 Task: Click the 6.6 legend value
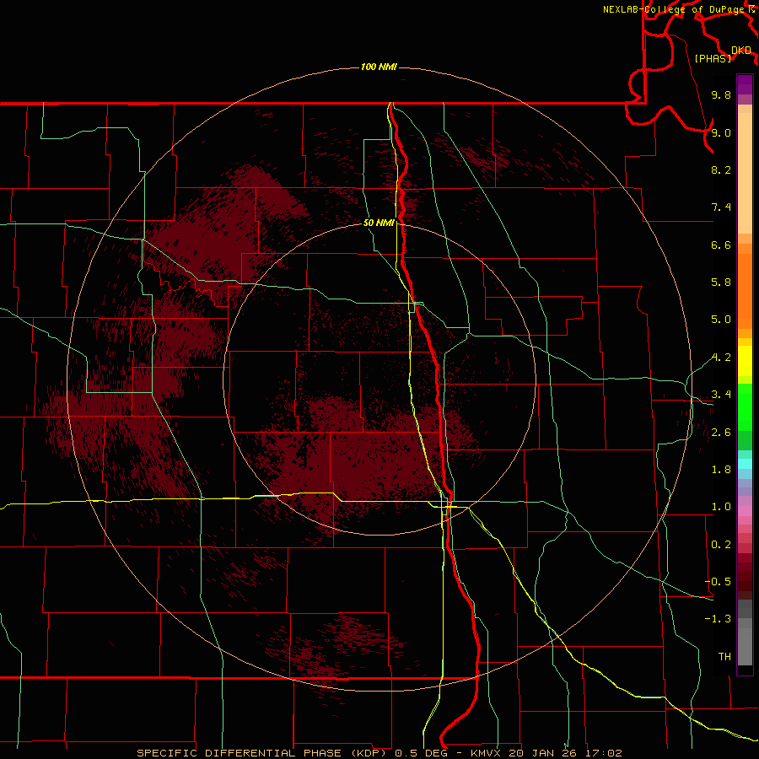(x=721, y=245)
